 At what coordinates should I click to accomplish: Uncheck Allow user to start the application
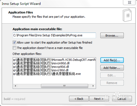tap(14, 42)
